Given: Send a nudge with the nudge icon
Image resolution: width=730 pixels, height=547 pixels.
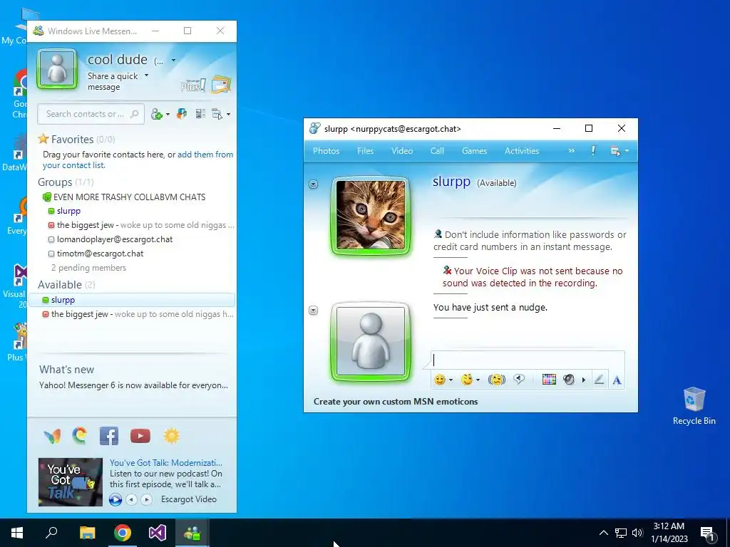Looking at the screenshot, I should coord(497,380).
